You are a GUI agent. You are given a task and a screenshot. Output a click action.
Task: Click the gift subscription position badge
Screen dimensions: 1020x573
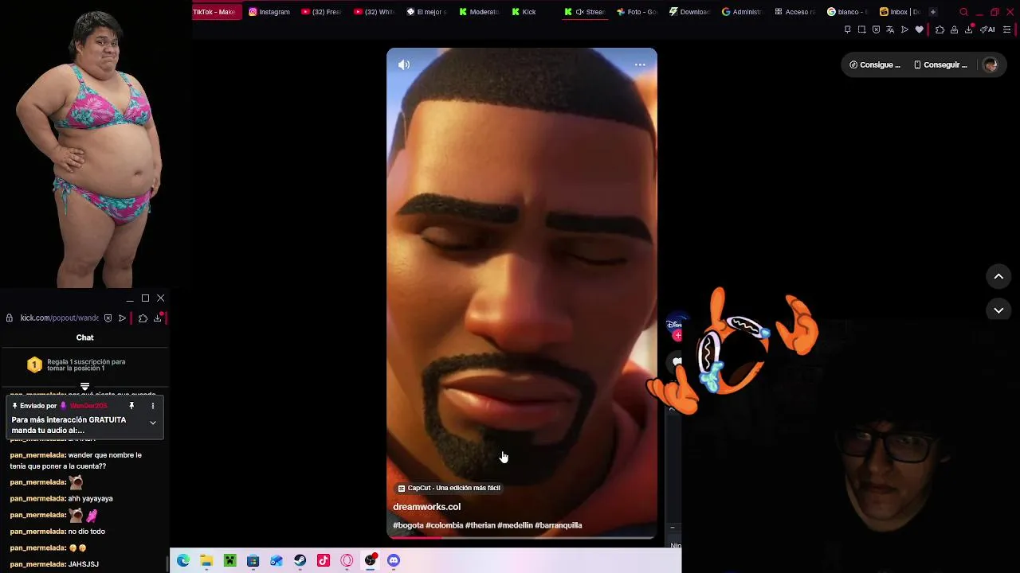[34, 365]
